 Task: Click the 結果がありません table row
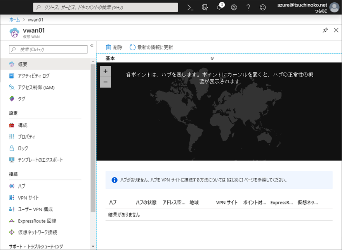click(219, 215)
